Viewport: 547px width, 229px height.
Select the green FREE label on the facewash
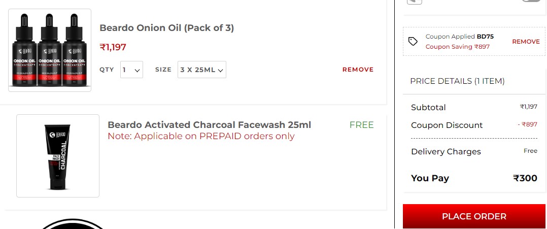coord(361,124)
